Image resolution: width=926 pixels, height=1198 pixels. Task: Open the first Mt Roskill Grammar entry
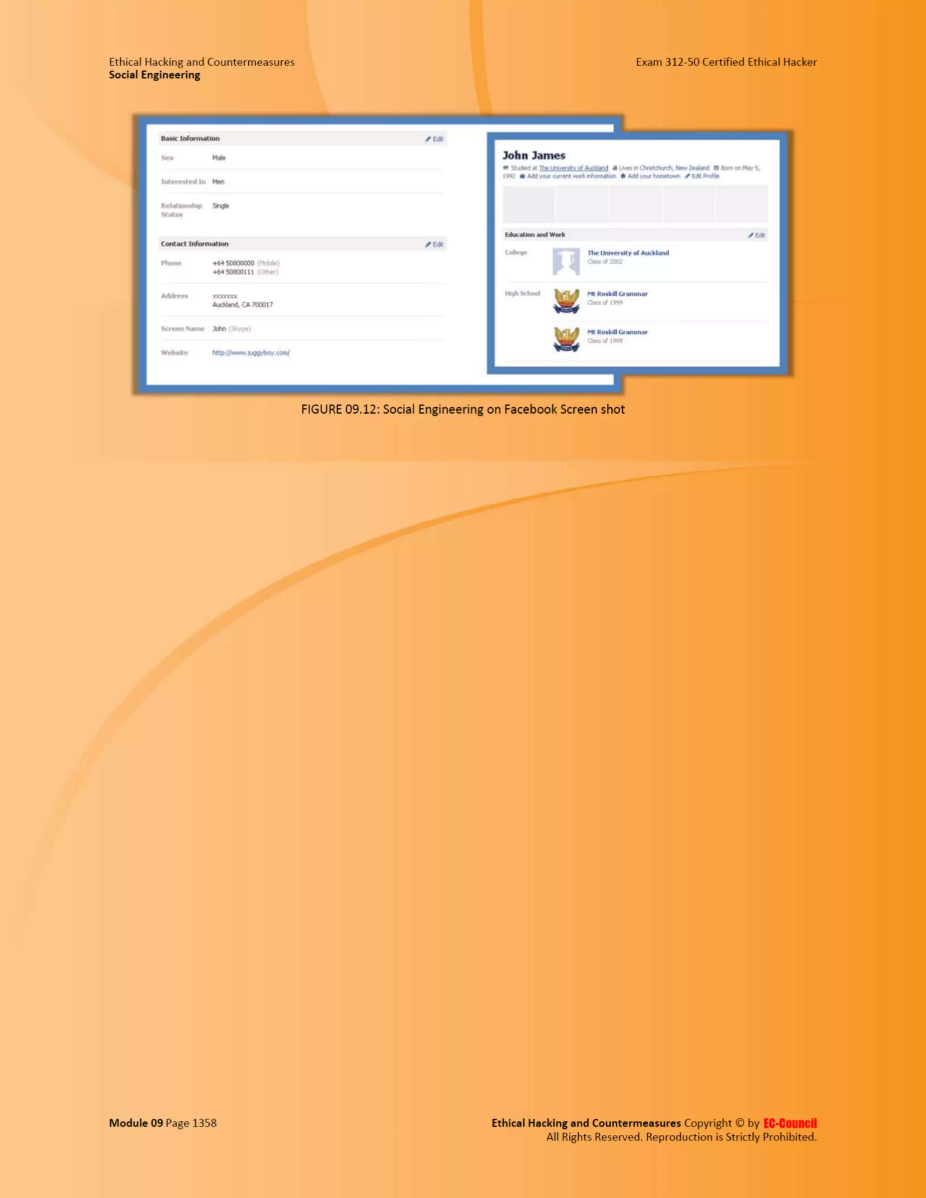[x=617, y=294]
